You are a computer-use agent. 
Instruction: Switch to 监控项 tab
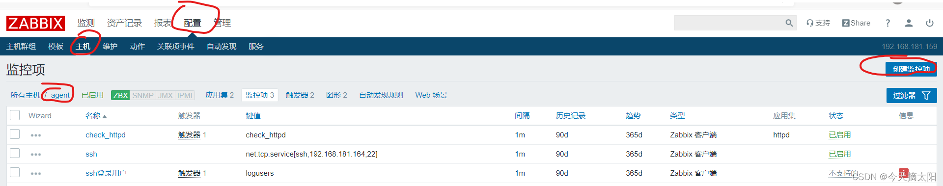coord(260,95)
